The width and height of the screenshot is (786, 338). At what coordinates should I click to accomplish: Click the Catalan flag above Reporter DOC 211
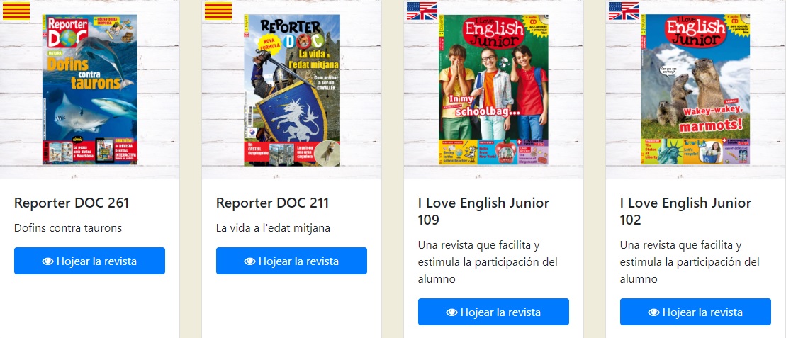[x=218, y=11]
